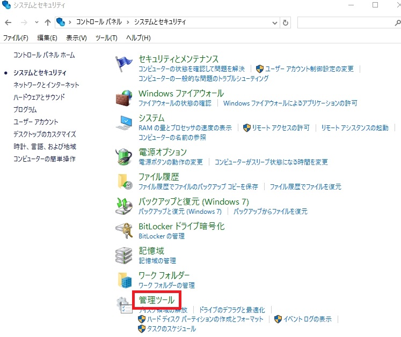Click the Backup and Restore disc icon
The height and width of the screenshot is (337, 401).
[x=124, y=206]
